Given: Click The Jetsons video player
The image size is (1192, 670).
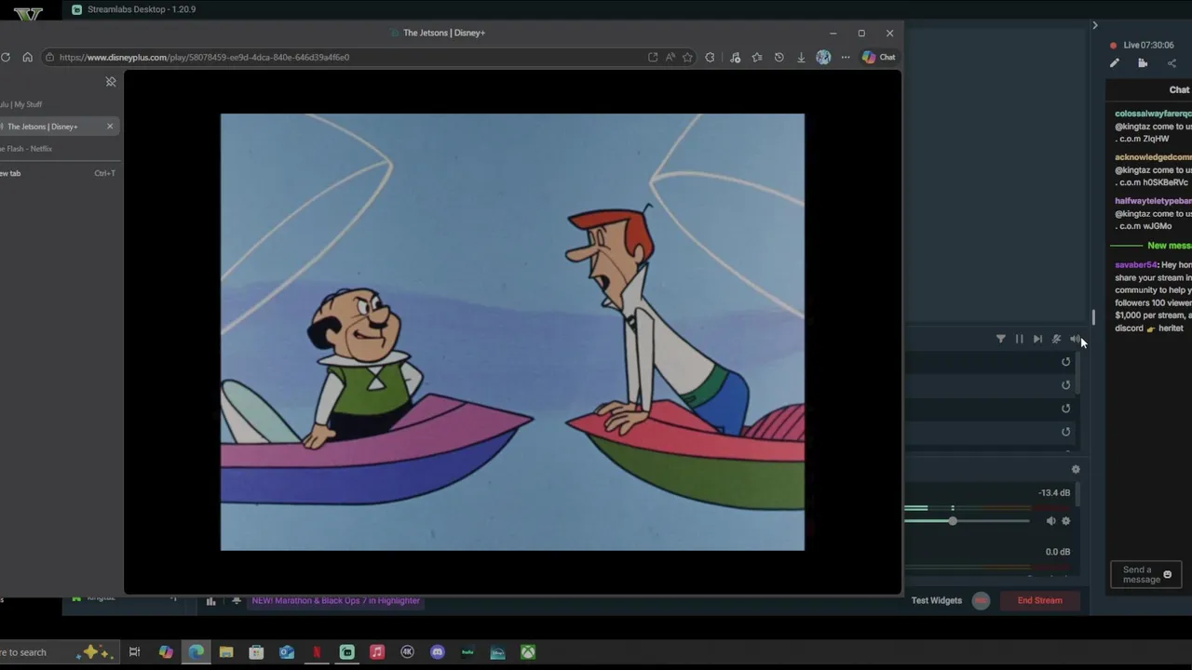Looking at the screenshot, I should (x=512, y=332).
